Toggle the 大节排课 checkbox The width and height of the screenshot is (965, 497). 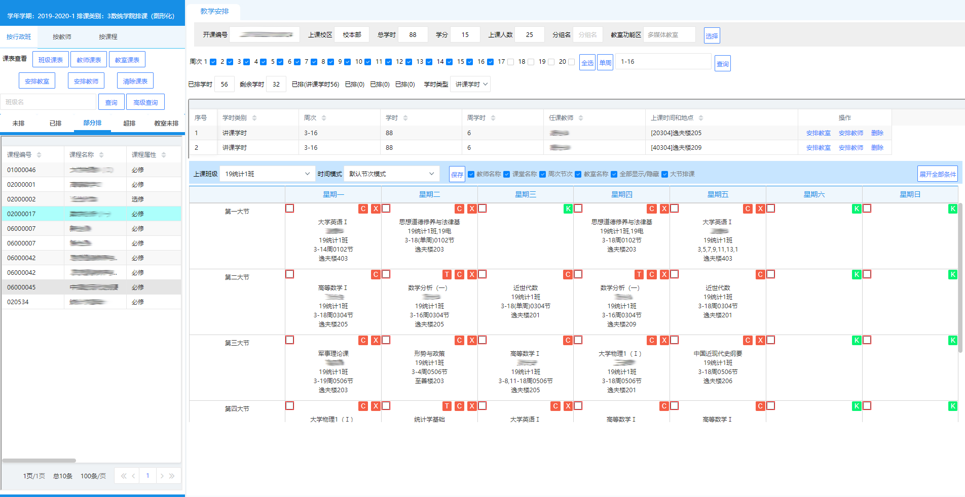[x=664, y=174]
